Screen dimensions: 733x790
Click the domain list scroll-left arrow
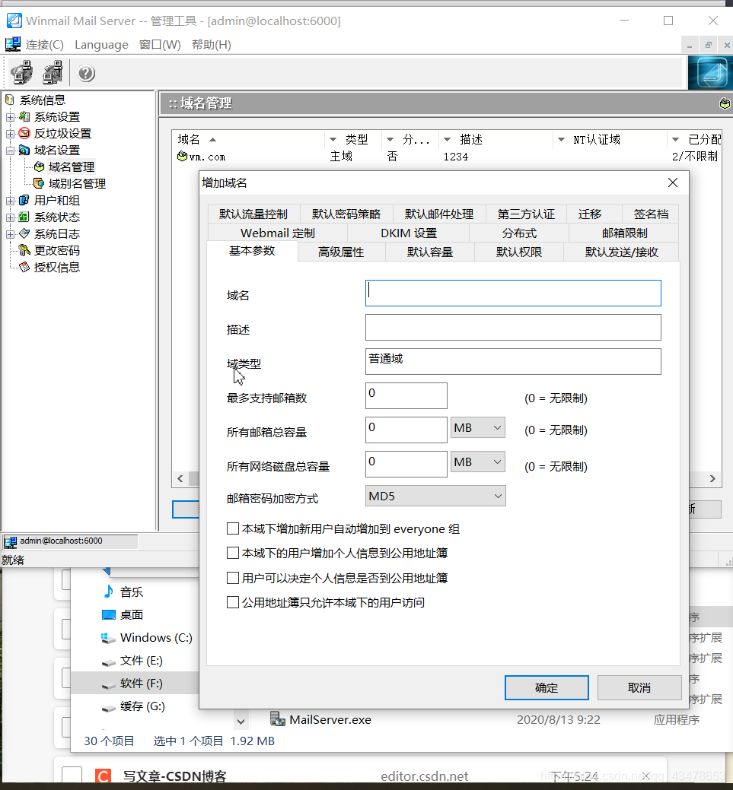tap(180, 478)
